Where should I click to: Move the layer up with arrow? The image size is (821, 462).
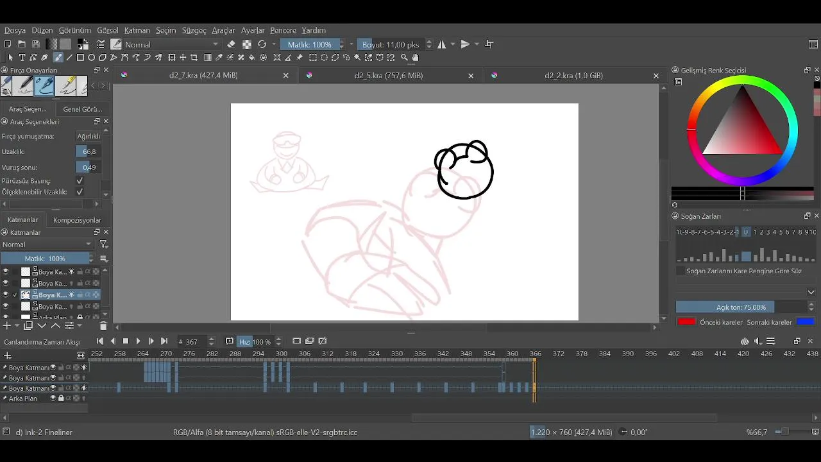point(56,326)
